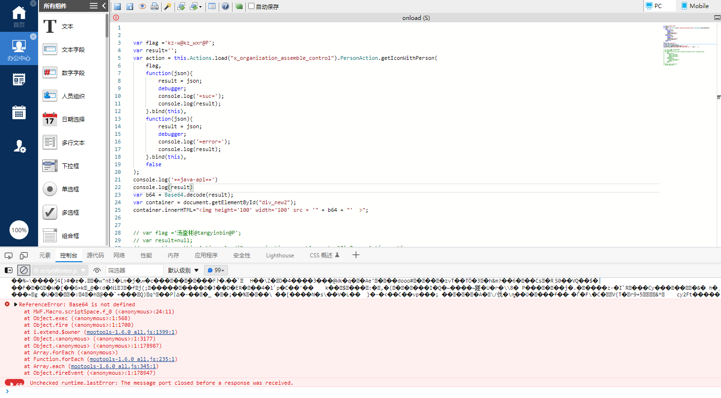Switch to the 网络 DevTools tab
Image resolution: width=721 pixels, height=398 pixels.
119,255
